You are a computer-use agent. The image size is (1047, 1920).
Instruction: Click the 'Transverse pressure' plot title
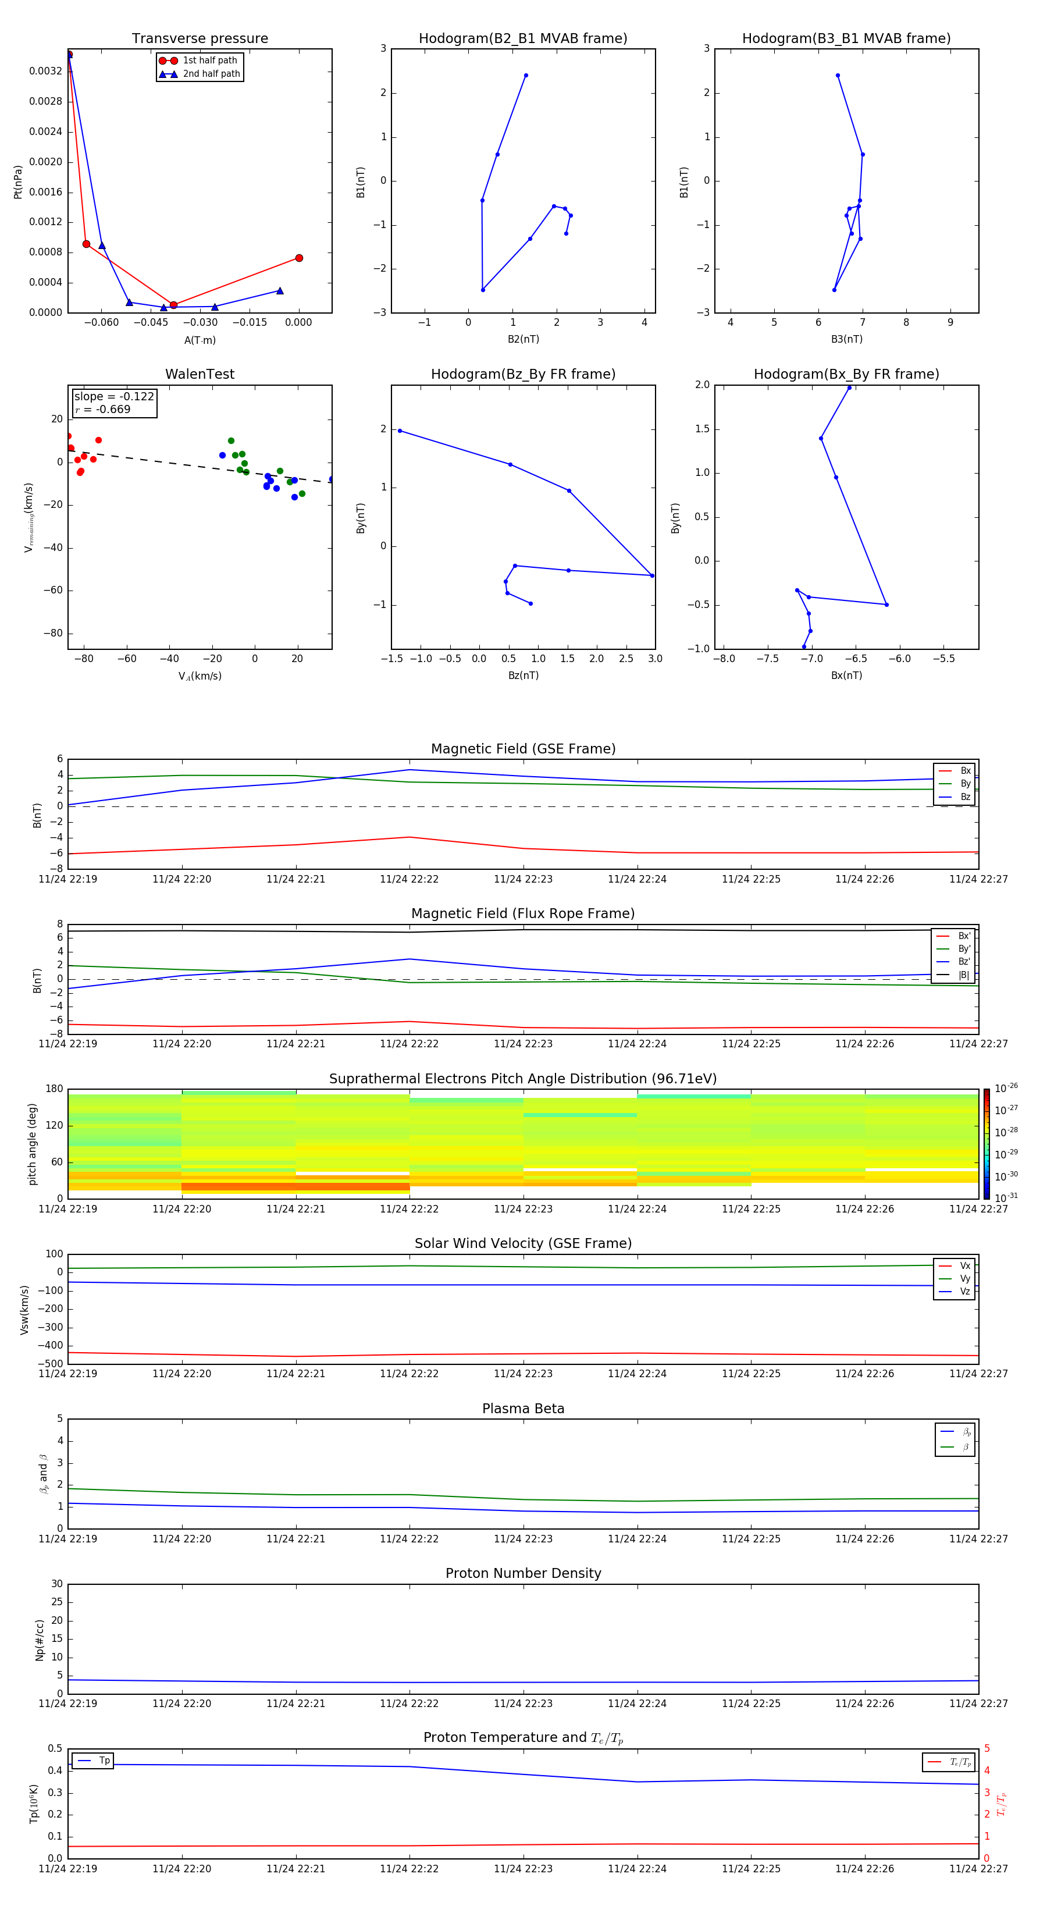[200, 38]
